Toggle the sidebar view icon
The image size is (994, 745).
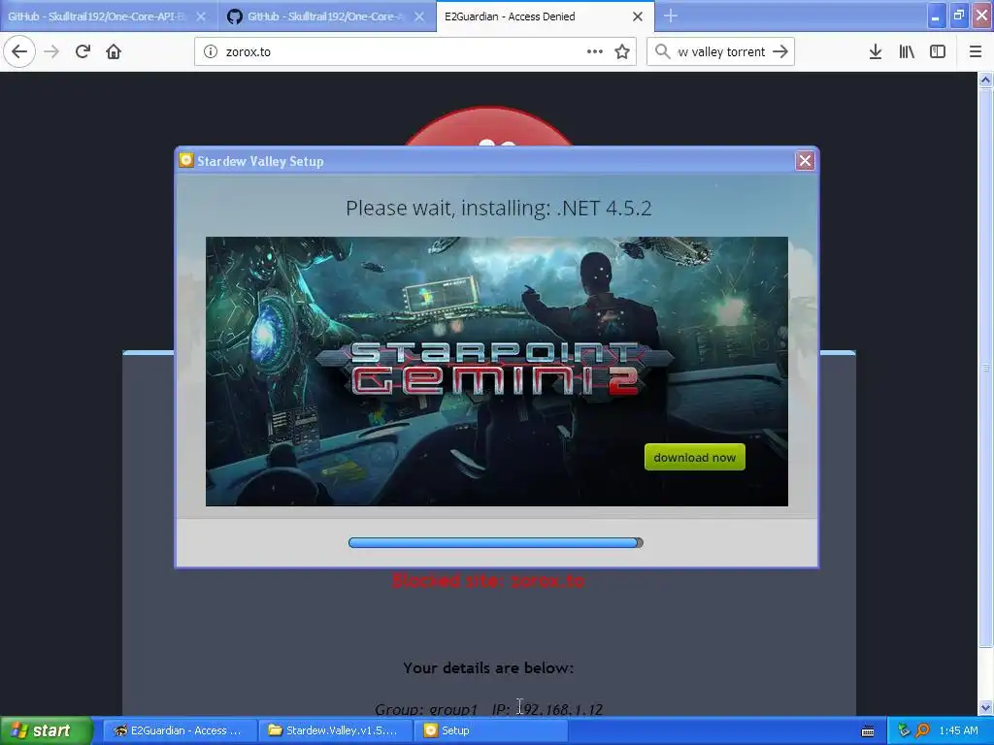coord(938,52)
